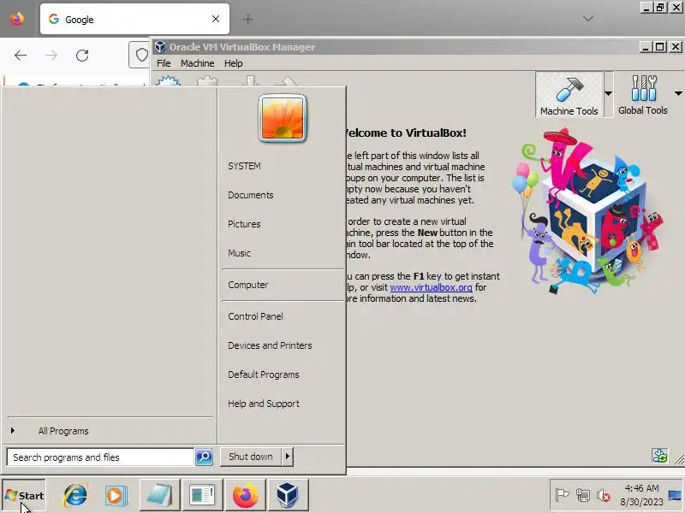Select the Google tab in Firefox
The width and height of the screenshot is (685, 513).
[x=134, y=19]
